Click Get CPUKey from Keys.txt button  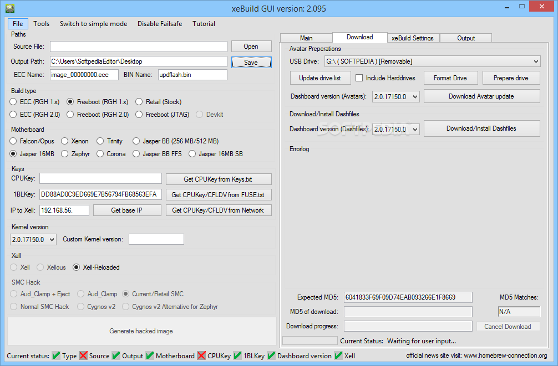click(219, 179)
